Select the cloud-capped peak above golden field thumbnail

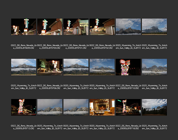[154, 27]
